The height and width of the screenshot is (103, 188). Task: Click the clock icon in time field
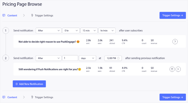pos(118,58)
